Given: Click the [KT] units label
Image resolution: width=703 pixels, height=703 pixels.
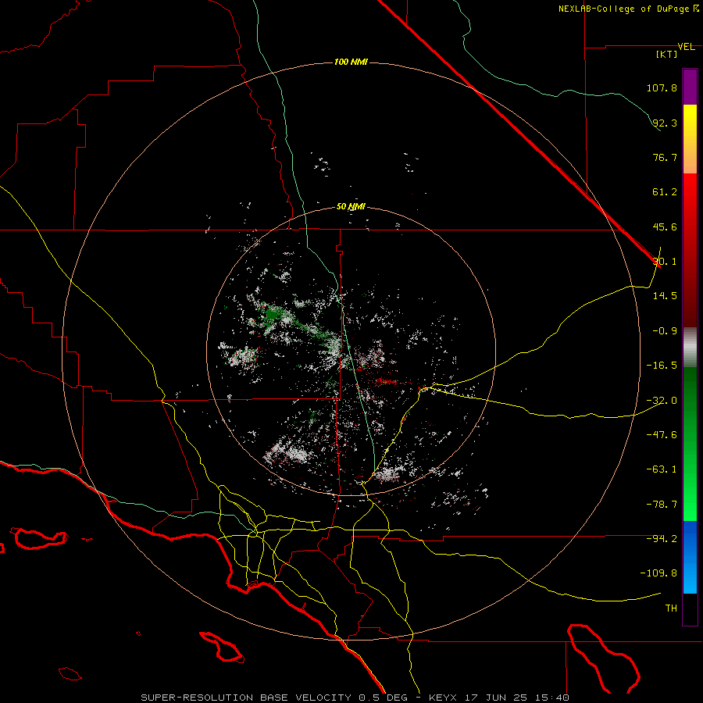Looking at the screenshot, I should coord(667,54).
